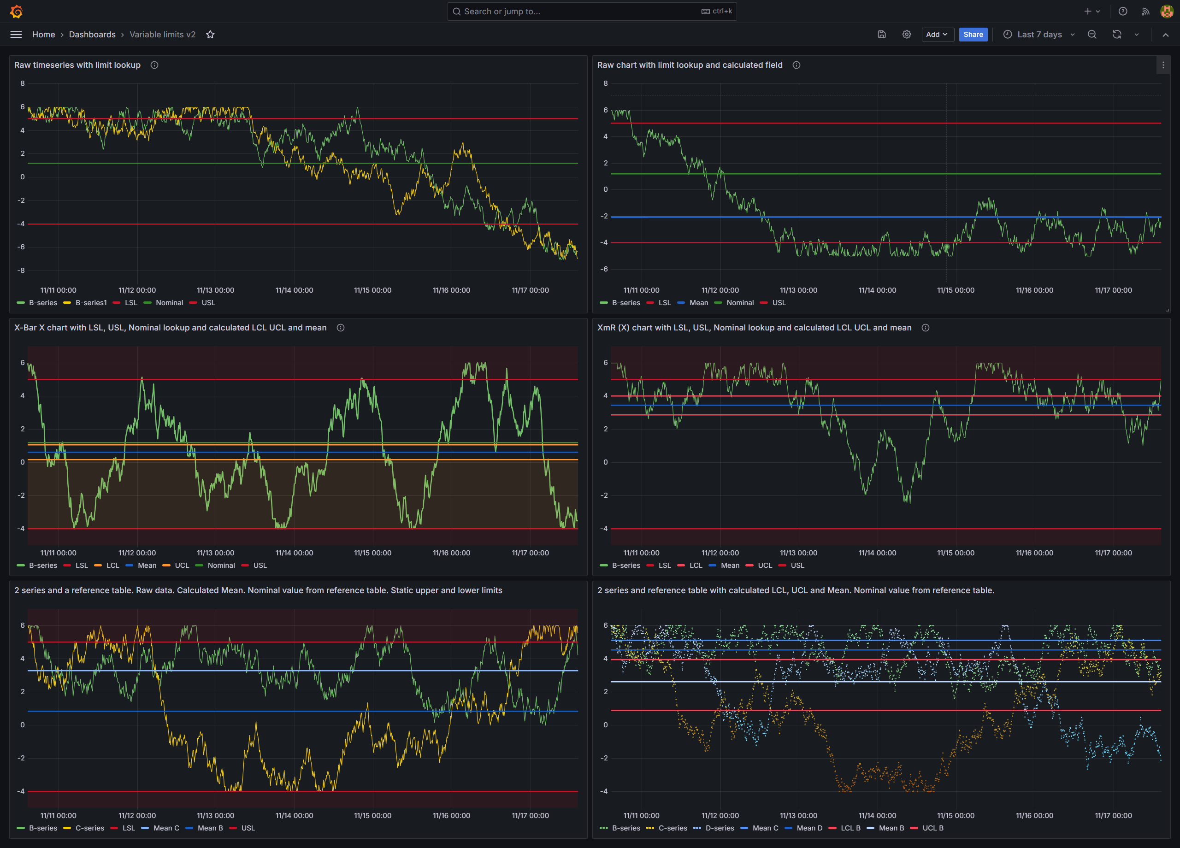Open the Last 7 days time picker
Viewport: 1180px width, 848px height.
pos(1039,35)
